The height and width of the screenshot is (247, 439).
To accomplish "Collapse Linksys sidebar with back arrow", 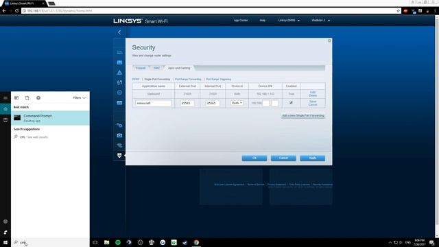I will point(119,32).
